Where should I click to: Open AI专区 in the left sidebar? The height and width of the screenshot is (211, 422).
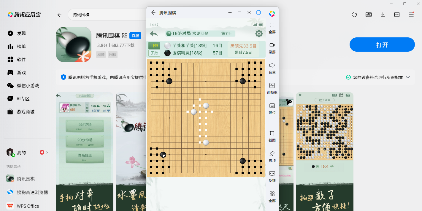point(18,99)
